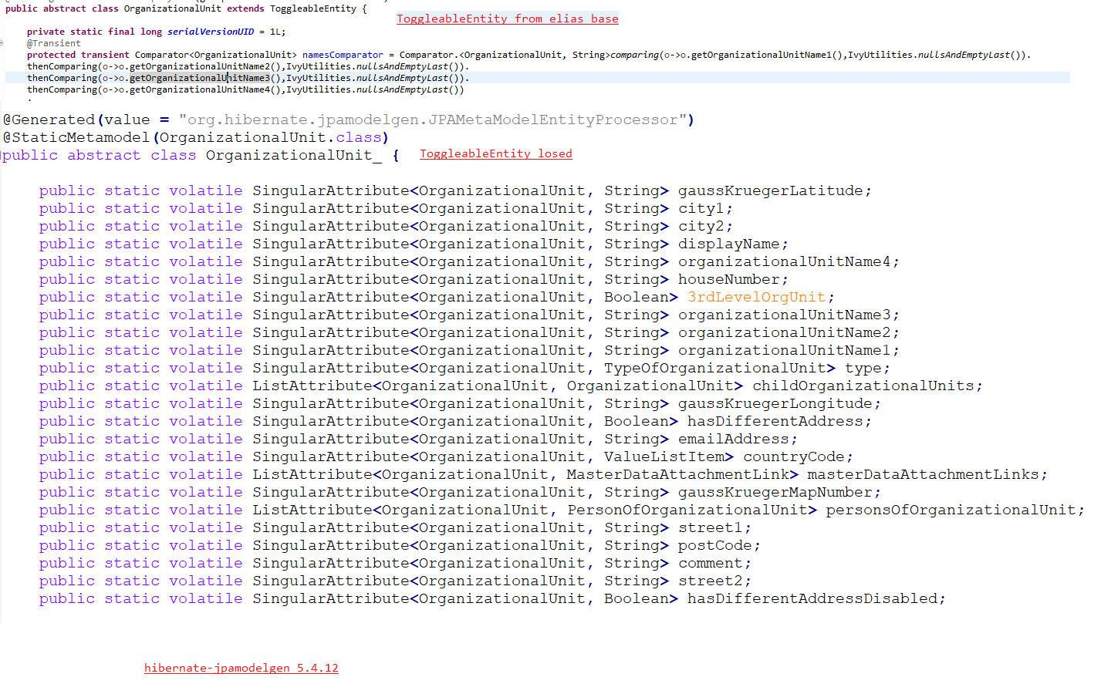Select the namesComparator variable name
The height and width of the screenshot is (694, 1101).
coord(343,55)
